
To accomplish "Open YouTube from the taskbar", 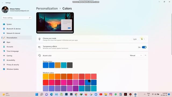I will tap(101, 94).
